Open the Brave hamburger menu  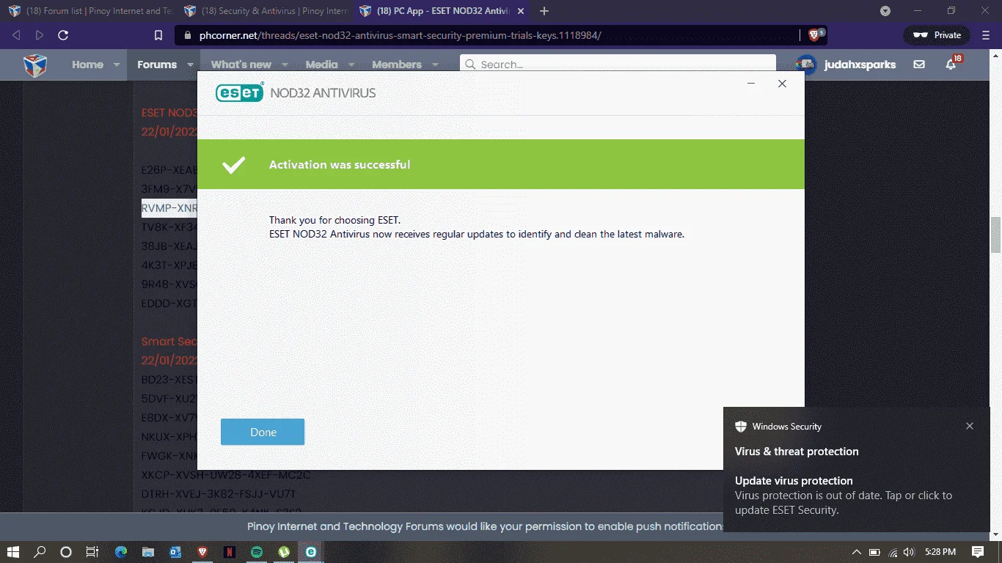(x=985, y=35)
